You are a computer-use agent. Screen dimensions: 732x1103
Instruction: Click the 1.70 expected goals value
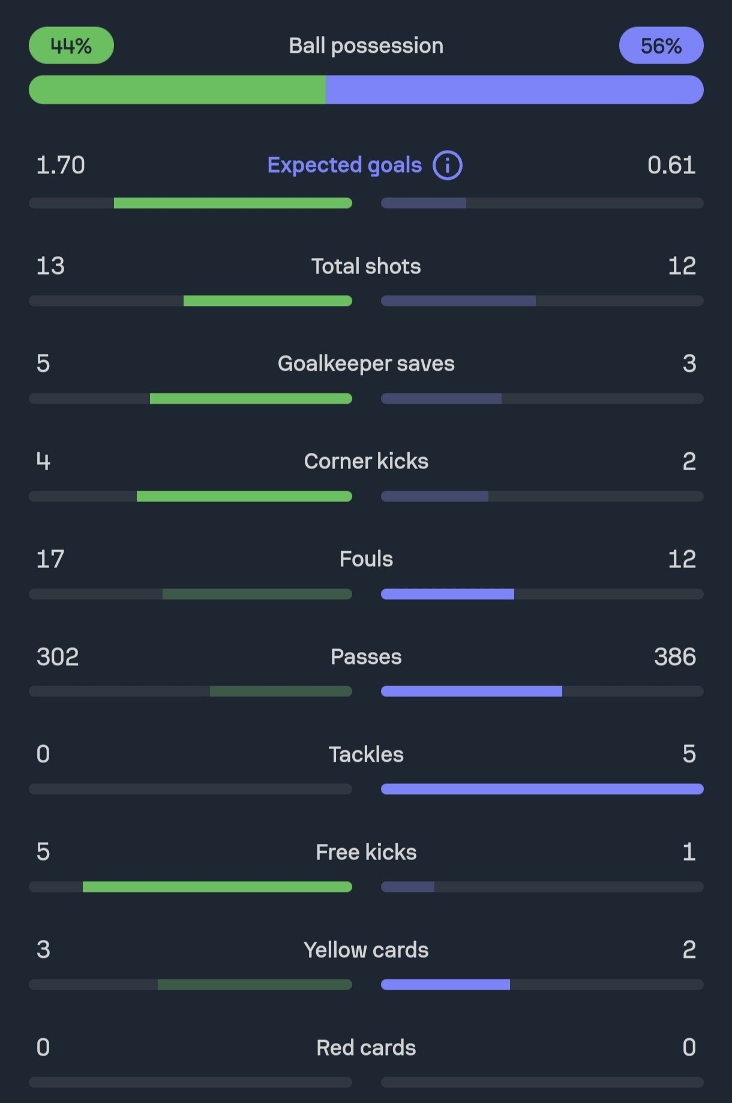click(61, 165)
